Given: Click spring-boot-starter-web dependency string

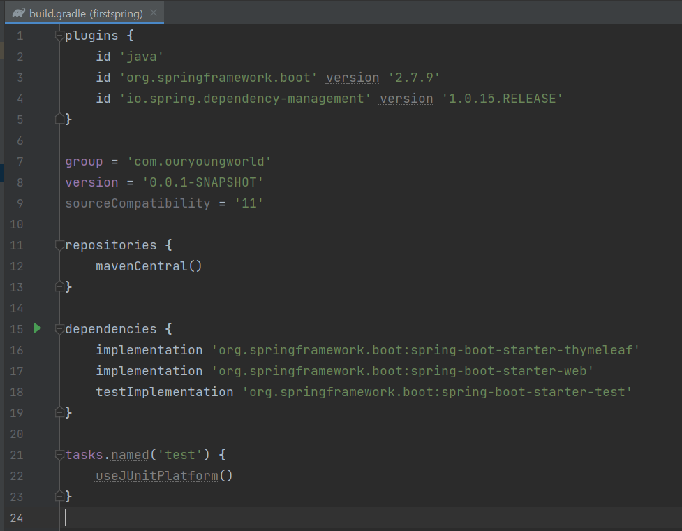Looking at the screenshot, I should click(402, 371).
